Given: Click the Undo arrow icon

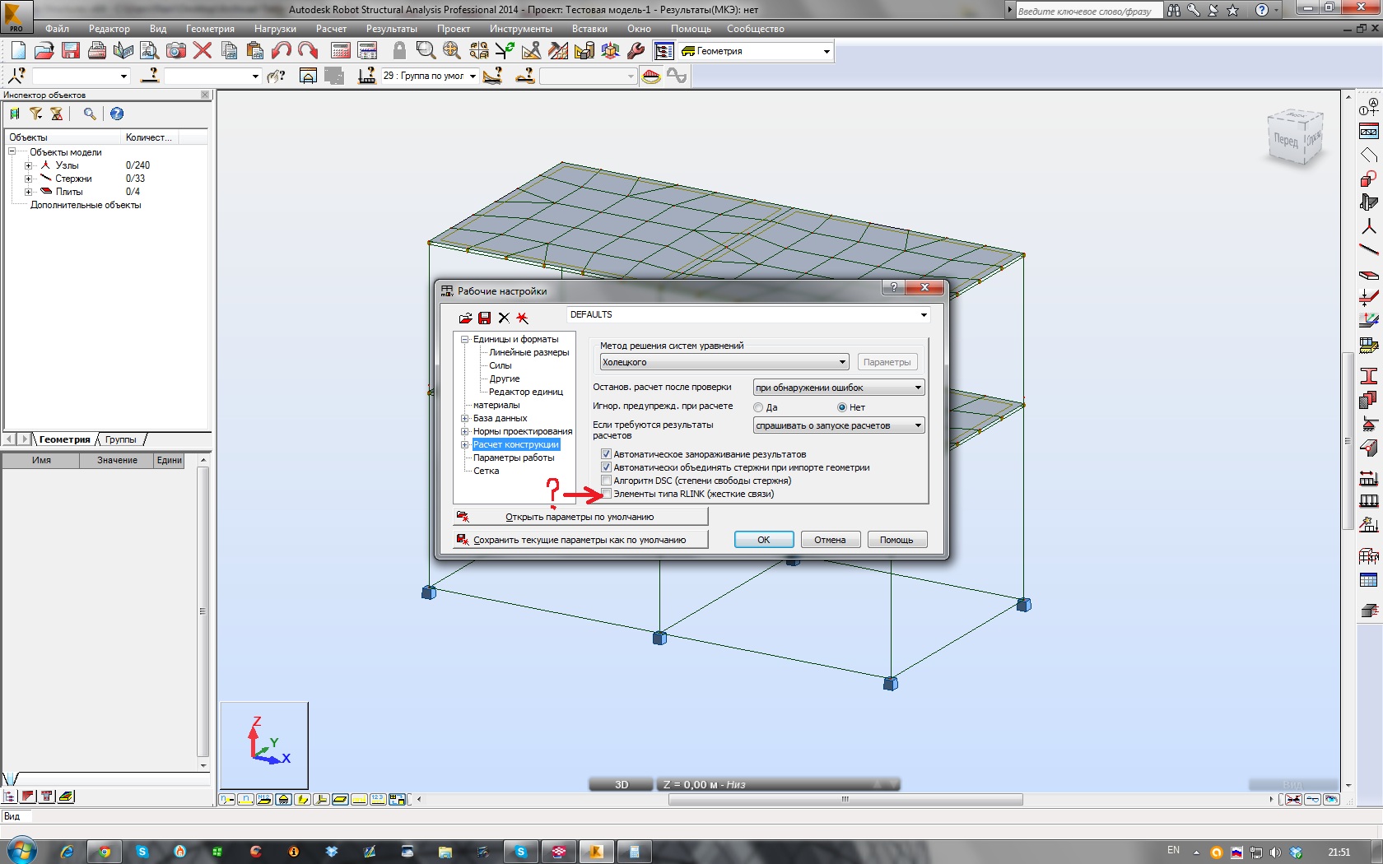Looking at the screenshot, I should click(x=282, y=51).
